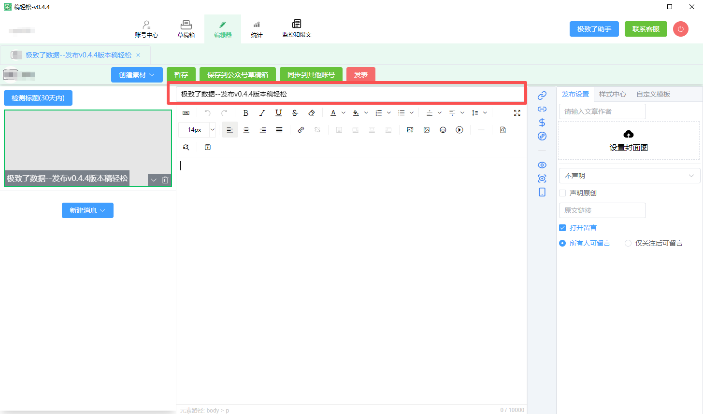
Task: Open the 创建素材 dropdown button
Action: point(137,75)
